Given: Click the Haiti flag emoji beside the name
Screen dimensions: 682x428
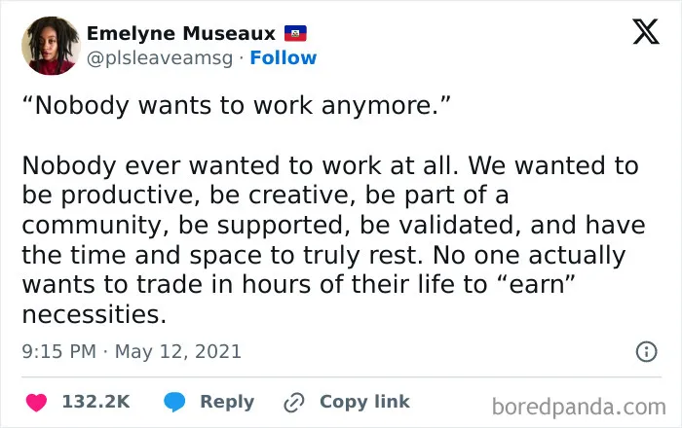Looking at the screenshot, I should pos(295,33).
